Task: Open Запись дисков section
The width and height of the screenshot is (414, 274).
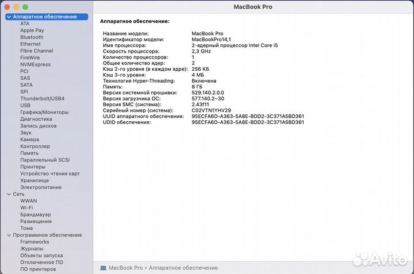Action: 39,126
